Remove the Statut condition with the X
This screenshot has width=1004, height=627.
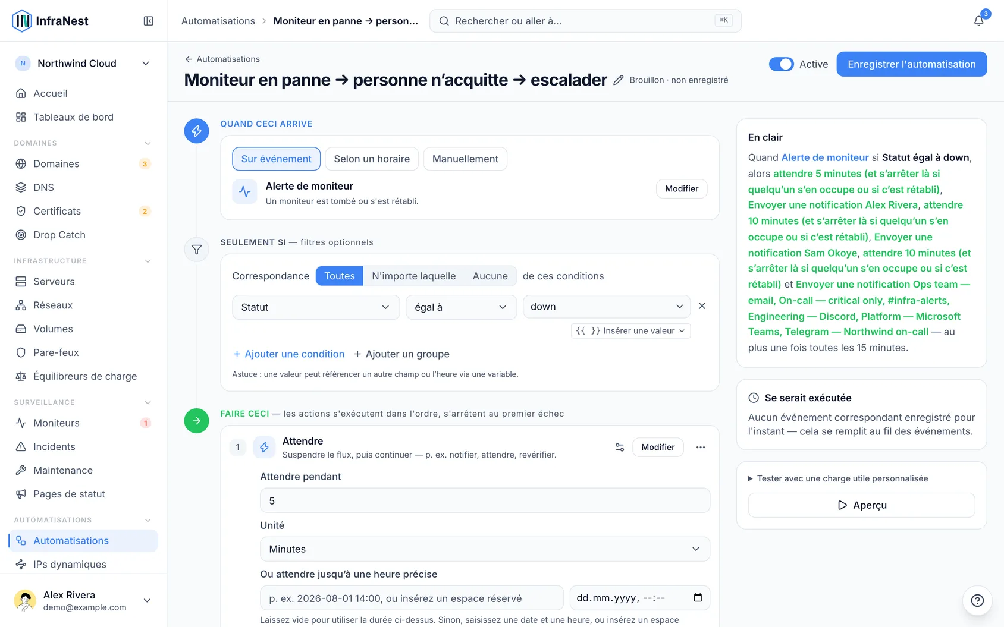pos(702,306)
